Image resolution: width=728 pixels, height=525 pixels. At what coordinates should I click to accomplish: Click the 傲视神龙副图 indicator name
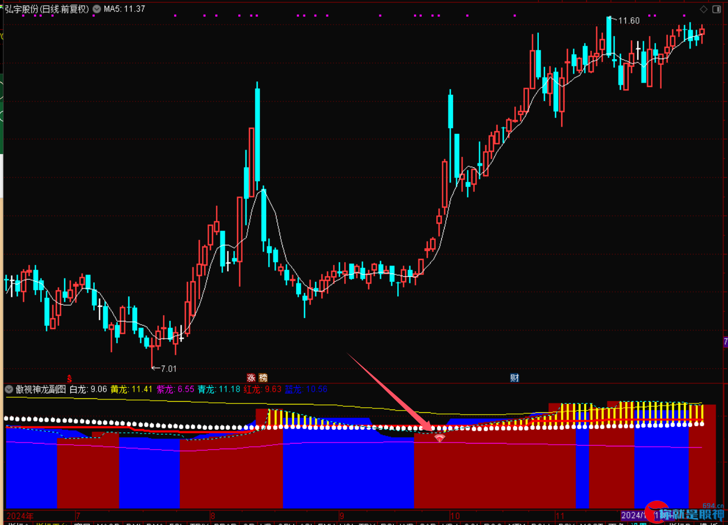click(40, 389)
